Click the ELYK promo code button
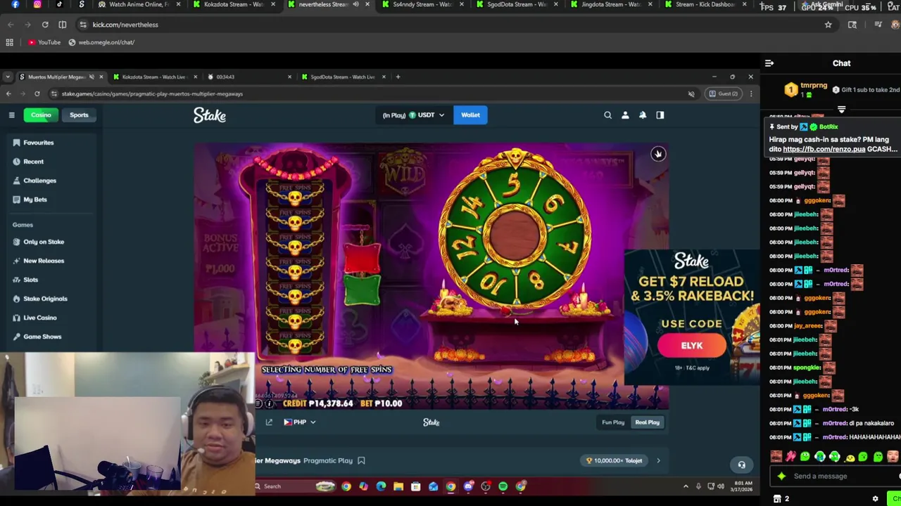 click(x=692, y=346)
